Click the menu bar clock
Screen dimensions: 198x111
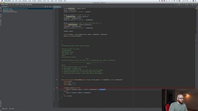[185, 1]
